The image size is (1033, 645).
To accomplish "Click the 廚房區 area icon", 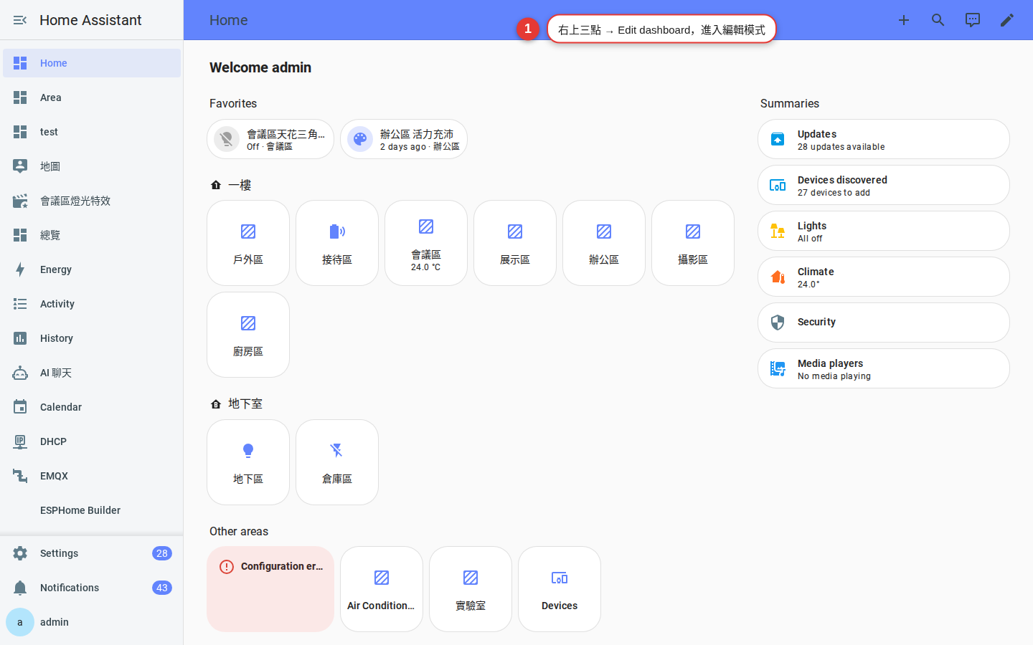I will [248, 323].
